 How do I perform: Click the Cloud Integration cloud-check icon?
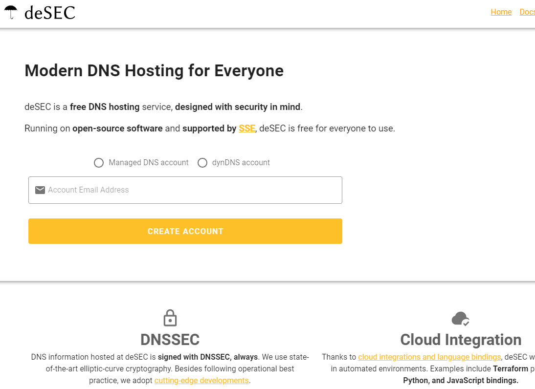(x=460, y=319)
